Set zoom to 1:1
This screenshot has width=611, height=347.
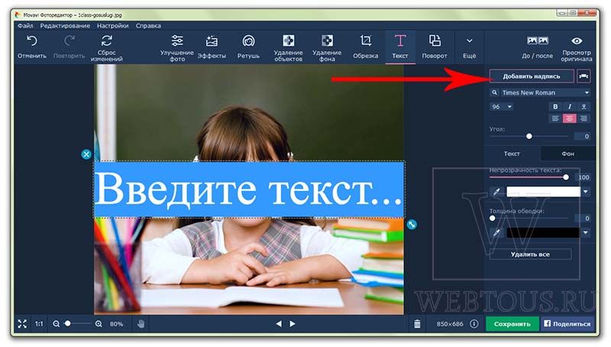tap(39, 323)
